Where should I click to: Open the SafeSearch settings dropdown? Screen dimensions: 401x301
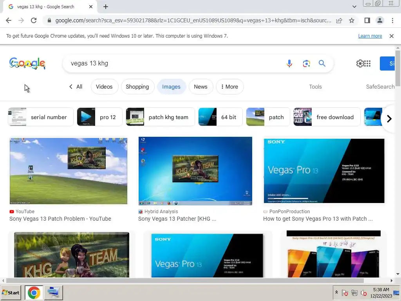point(380,87)
